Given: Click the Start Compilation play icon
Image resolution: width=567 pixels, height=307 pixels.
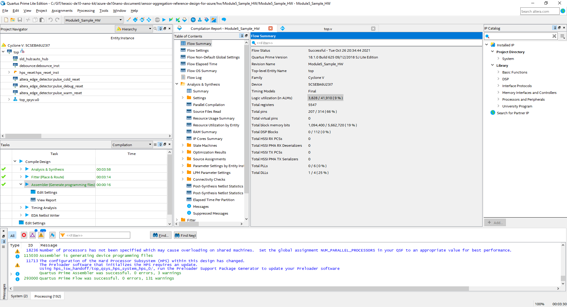Looking at the screenshot, I should point(164,20).
